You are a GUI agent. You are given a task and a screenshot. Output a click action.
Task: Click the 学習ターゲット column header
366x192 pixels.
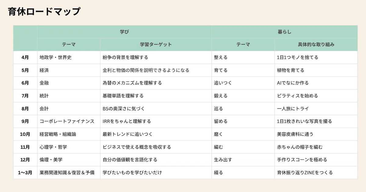pos(156,45)
